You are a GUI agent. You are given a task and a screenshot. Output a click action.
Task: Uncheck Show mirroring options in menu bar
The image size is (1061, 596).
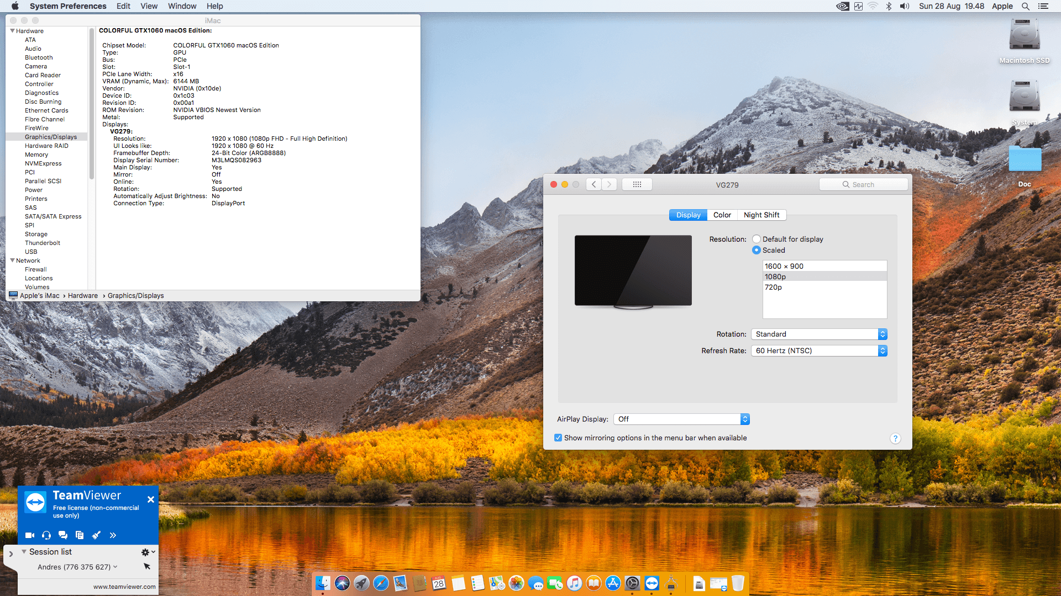(558, 438)
